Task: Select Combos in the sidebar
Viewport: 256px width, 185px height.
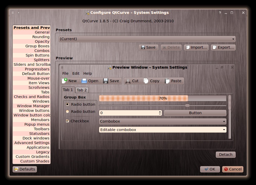Action: click(x=32, y=51)
